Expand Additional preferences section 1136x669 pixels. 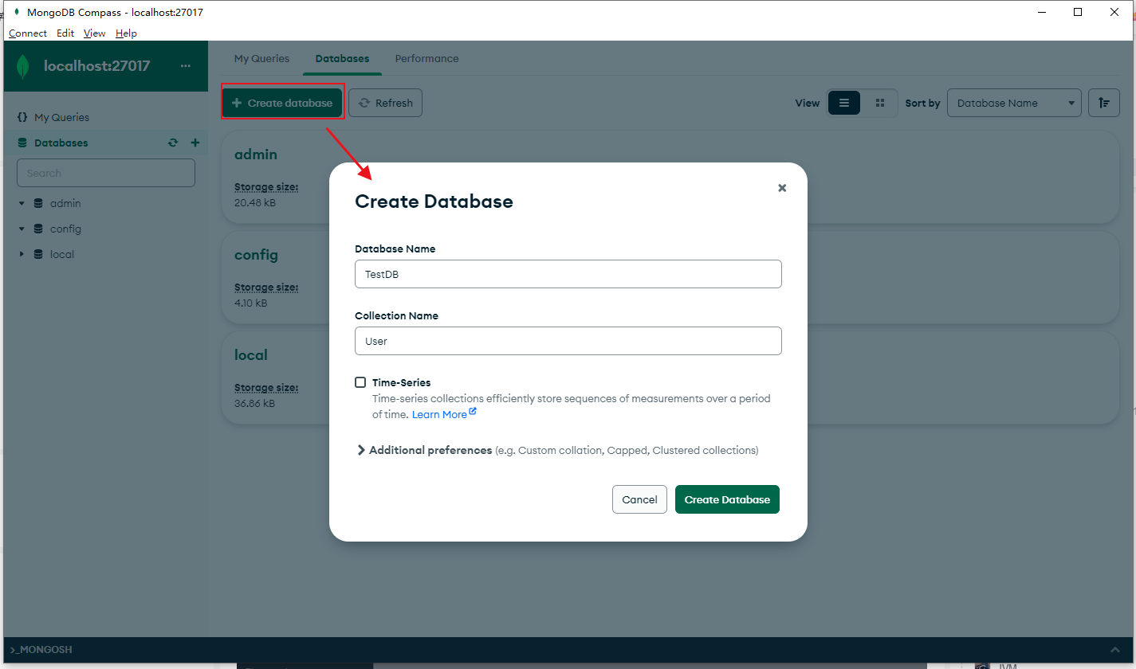tap(362, 450)
